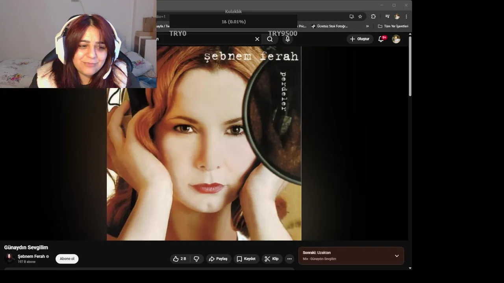Like the video with thumbs up
This screenshot has height=283, width=504.
click(x=180, y=259)
